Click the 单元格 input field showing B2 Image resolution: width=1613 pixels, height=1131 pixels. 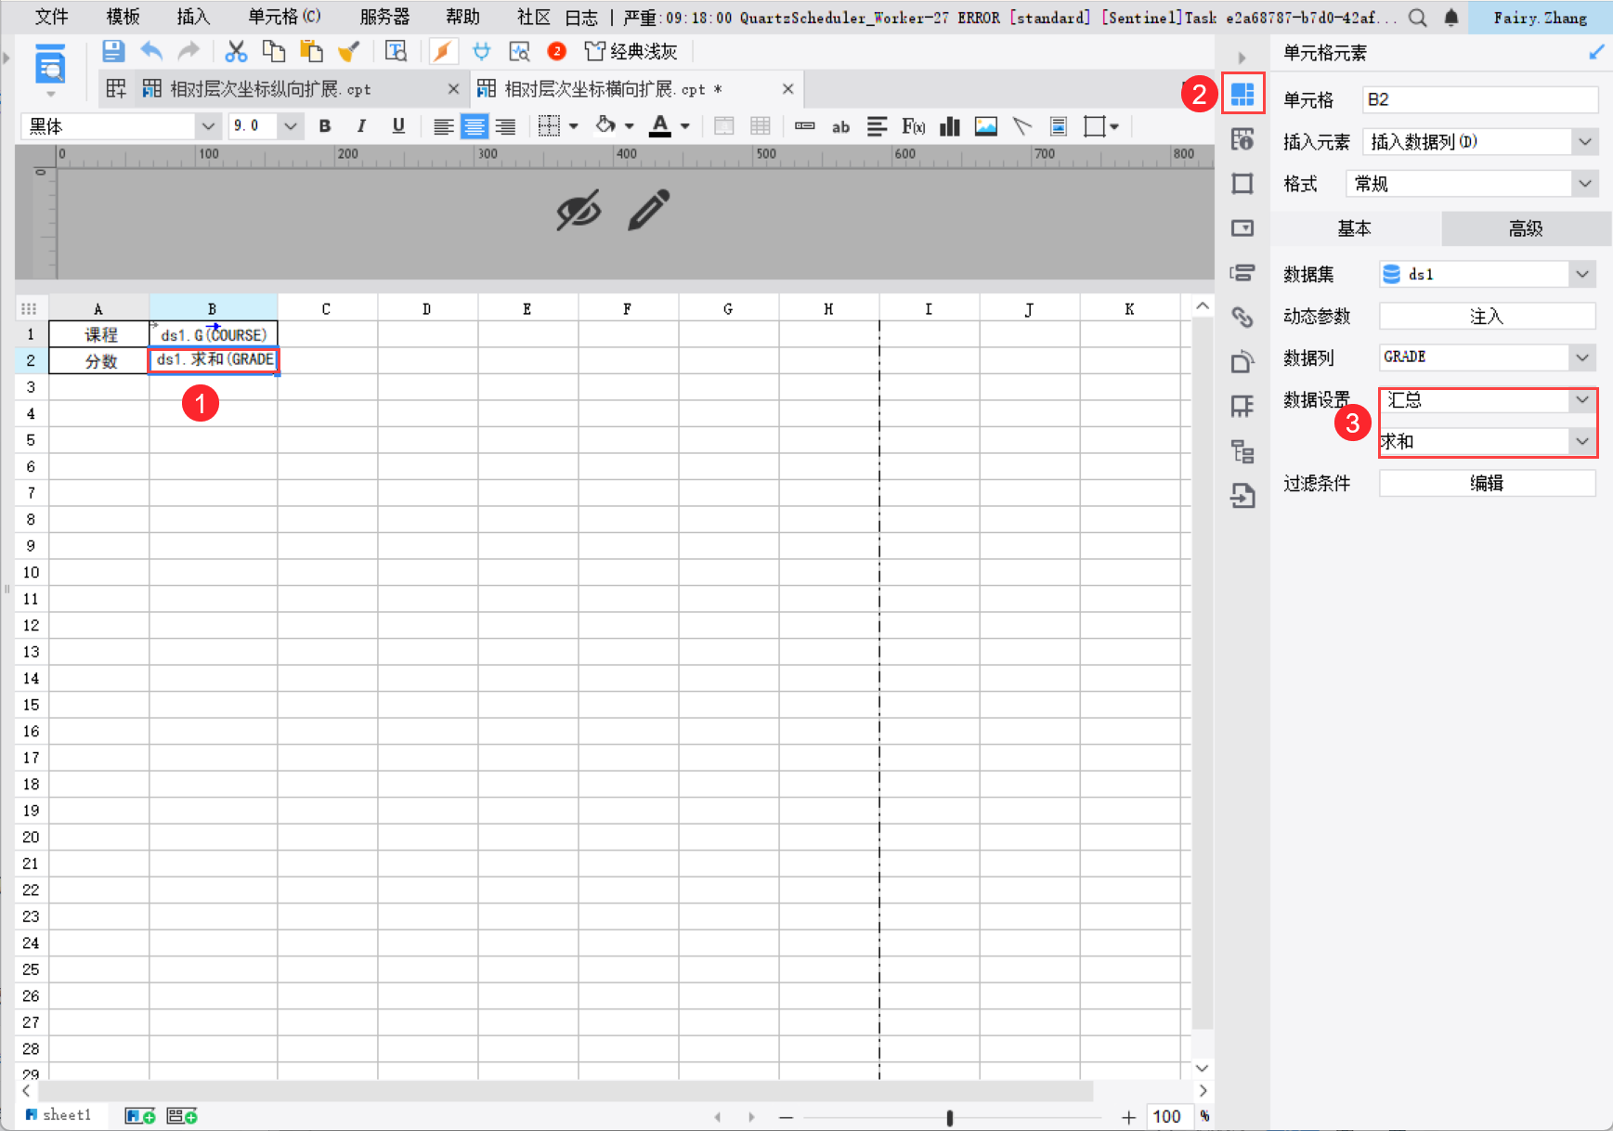click(x=1480, y=100)
